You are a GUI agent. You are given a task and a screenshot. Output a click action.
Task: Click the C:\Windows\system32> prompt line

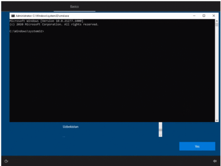(27, 31)
